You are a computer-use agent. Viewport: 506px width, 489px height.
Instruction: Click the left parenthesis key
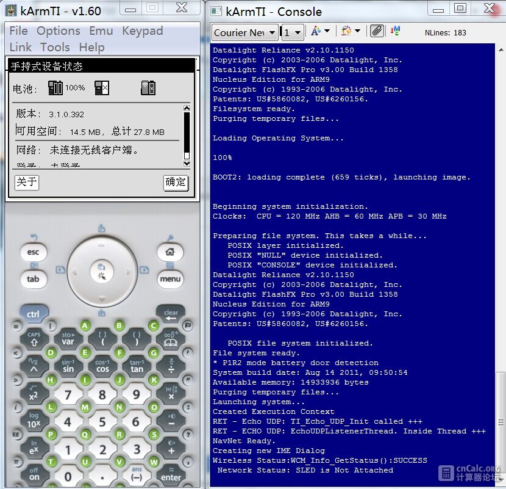coord(102,339)
